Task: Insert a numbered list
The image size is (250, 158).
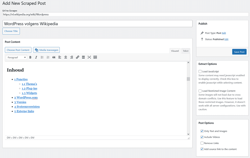Action: point(48,57)
